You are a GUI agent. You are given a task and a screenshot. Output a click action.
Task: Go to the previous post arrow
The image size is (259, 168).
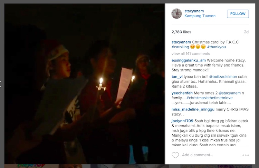coord(0,84)
